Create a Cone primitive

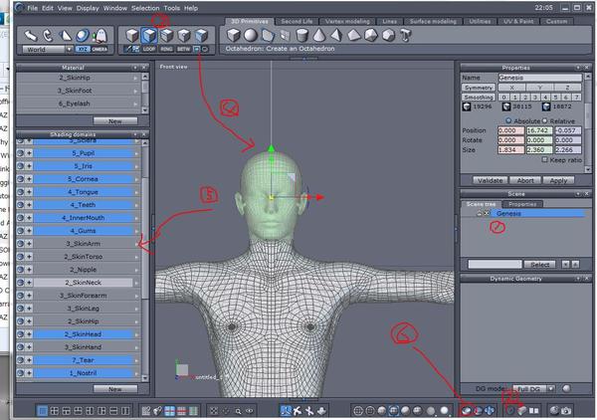pos(319,36)
